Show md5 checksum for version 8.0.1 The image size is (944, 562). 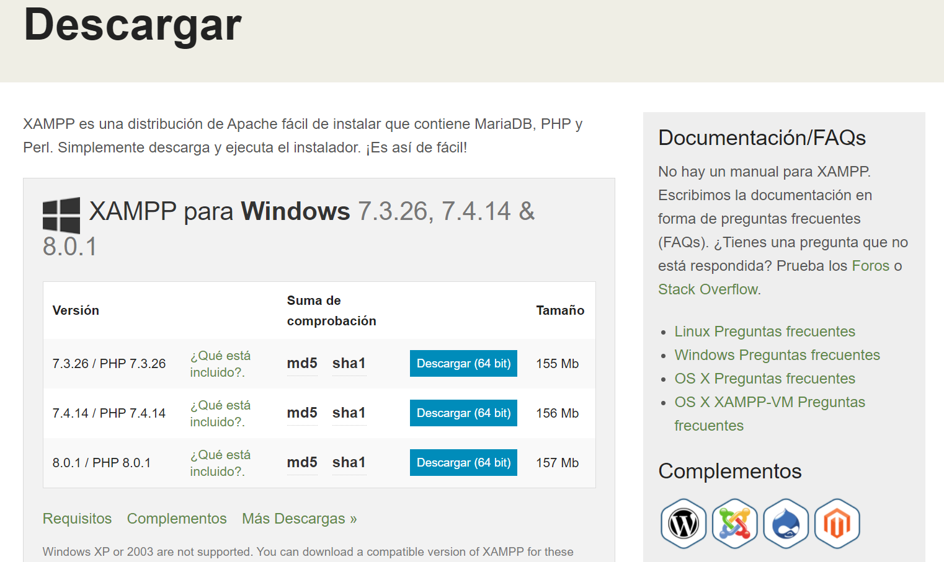point(302,463)
